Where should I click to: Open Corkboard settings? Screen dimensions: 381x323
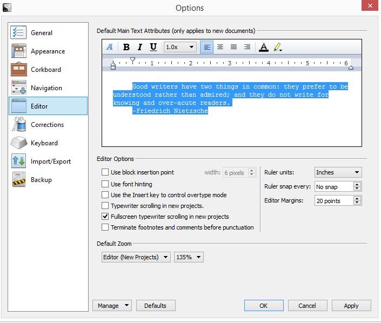pyautogui.click(x=48, y=70)
